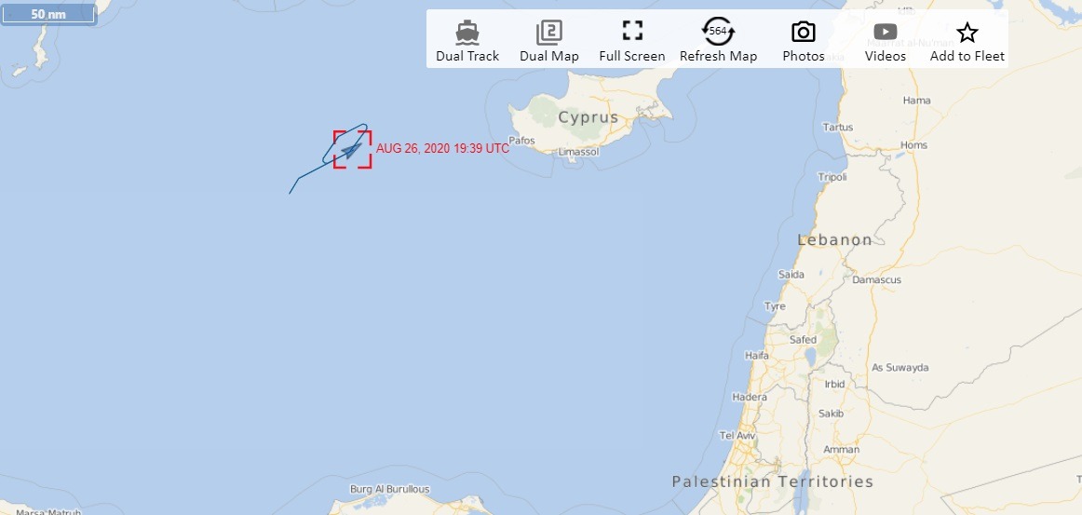This screenshot has width=1082, height=515.
Task: Click the Lebanon country label
Action: (x=835, y=240)
